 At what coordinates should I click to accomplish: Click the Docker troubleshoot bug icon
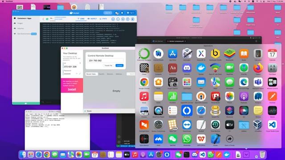click(x=122, y=13)
